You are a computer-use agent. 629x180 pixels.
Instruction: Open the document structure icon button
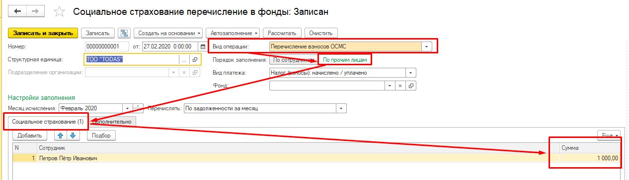click(x=124, y=33)
